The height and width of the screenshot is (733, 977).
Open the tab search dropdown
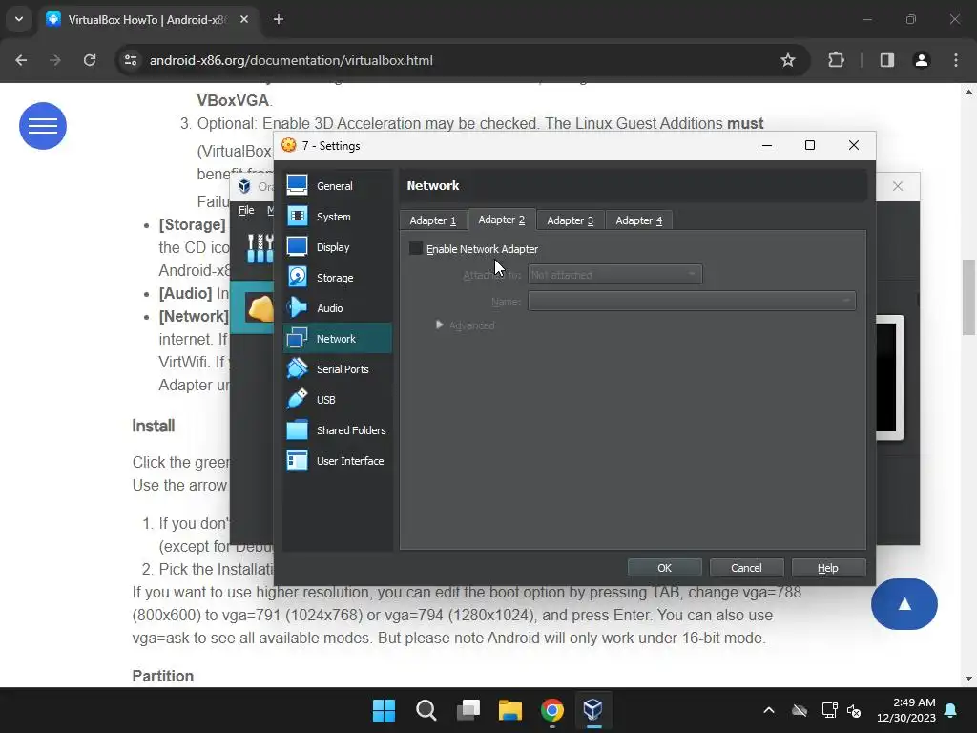(19, 19)
